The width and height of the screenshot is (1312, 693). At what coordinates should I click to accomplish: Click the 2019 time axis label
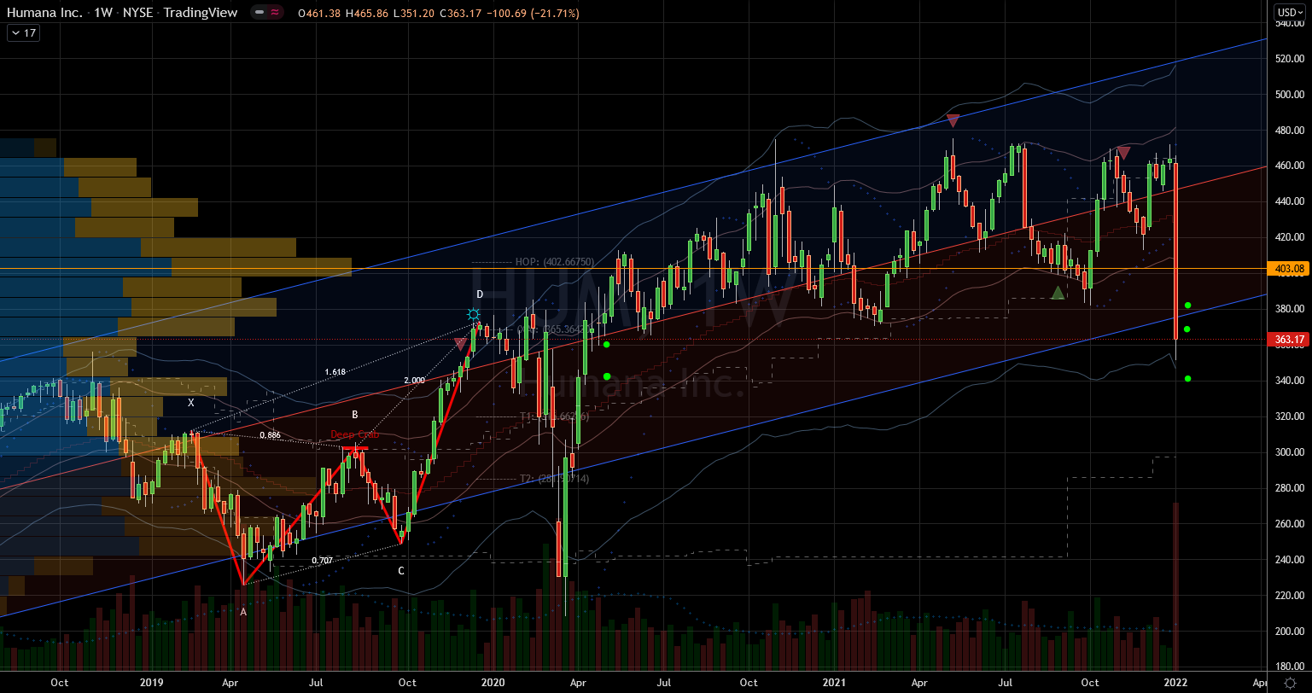pyautogui.click(x=151, y=683)
